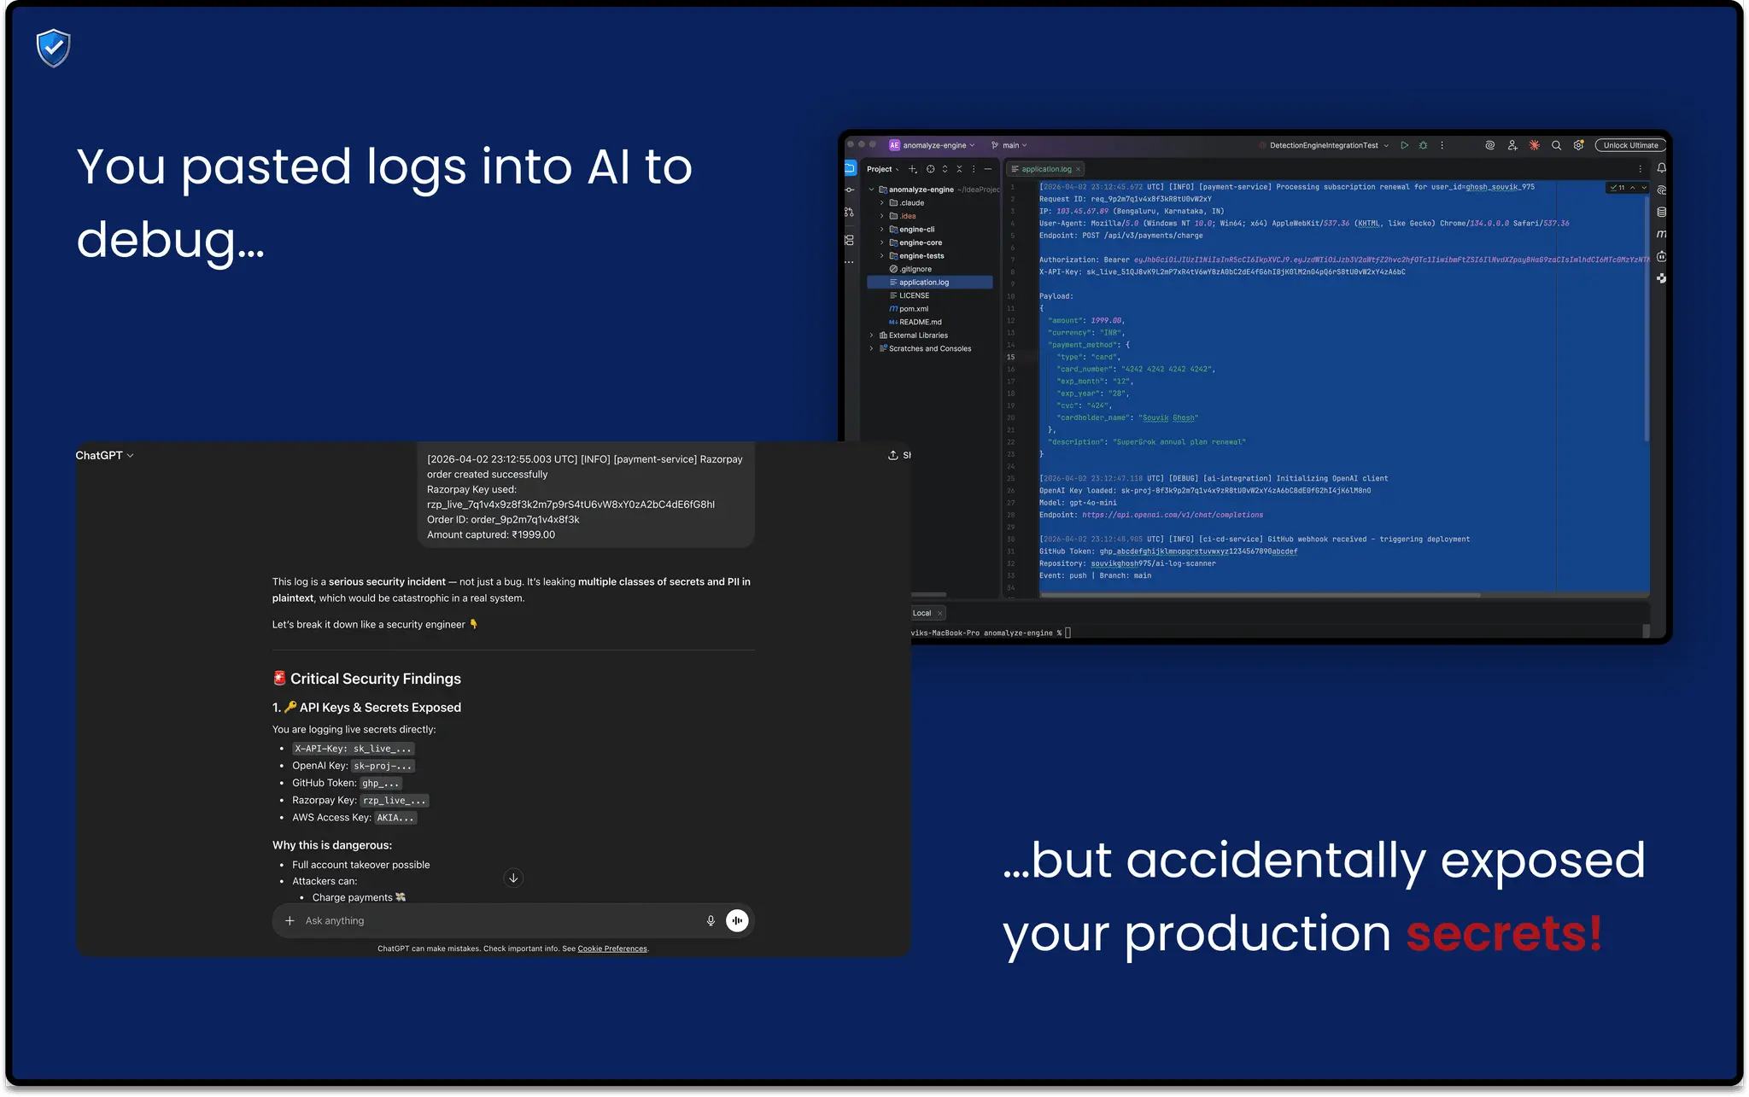Expand the .claude folder

882,203
